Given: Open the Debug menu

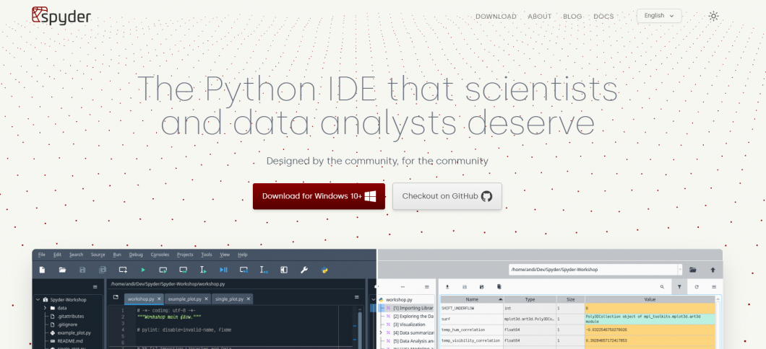Looking at the screenshot, I should click(137, 255).
